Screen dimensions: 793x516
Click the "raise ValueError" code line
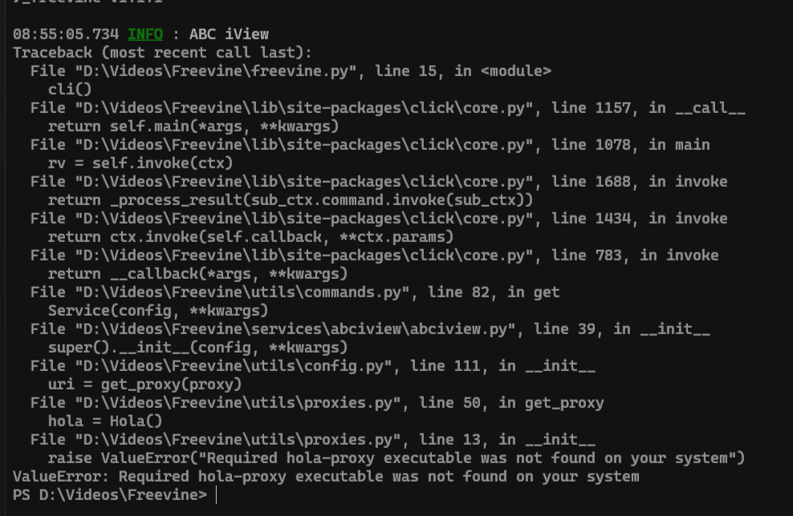coord(396,458)
